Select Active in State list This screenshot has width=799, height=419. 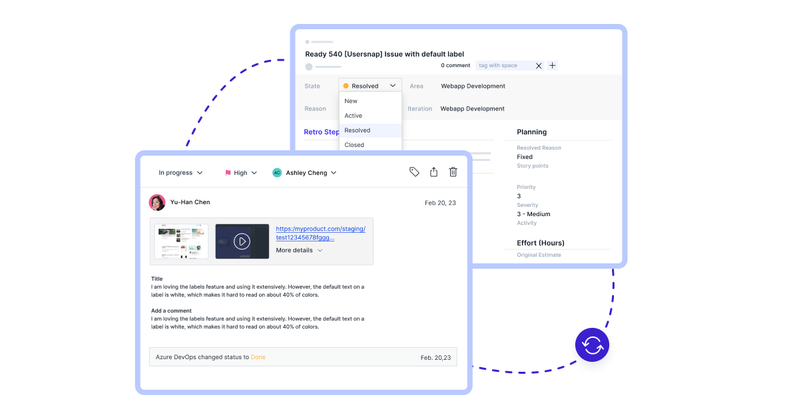click(370, 116)
